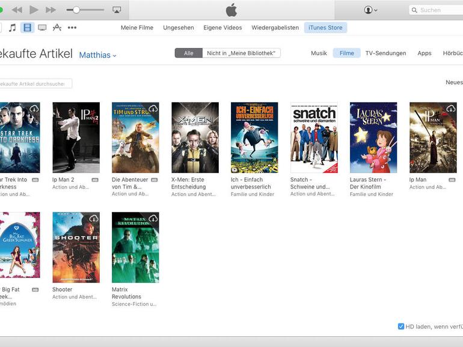Open the Lauras Stern poster
The image size is (463, 347).
pos(373,137)
